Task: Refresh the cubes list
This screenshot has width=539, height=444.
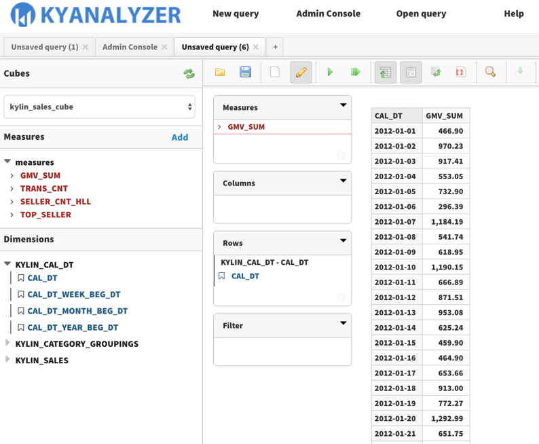Action: (189, 74)
